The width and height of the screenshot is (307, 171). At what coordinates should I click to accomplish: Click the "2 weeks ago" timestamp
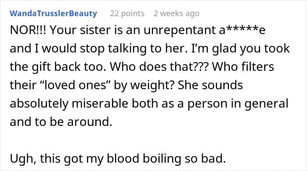coord(176,14)
